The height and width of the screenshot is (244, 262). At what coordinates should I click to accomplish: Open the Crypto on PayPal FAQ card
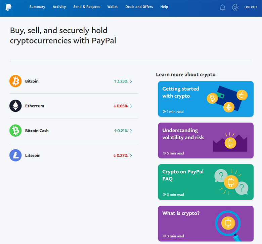(x=206, y=182)
